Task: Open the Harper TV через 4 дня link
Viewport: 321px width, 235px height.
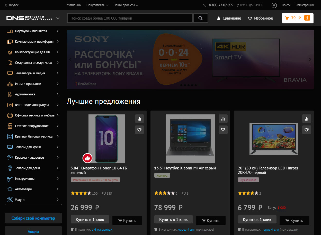Action: [270, 230]
